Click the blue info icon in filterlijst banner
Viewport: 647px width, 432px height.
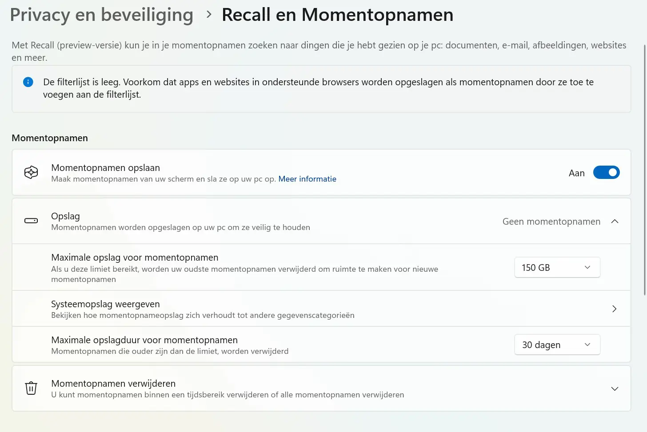(28, 82)
